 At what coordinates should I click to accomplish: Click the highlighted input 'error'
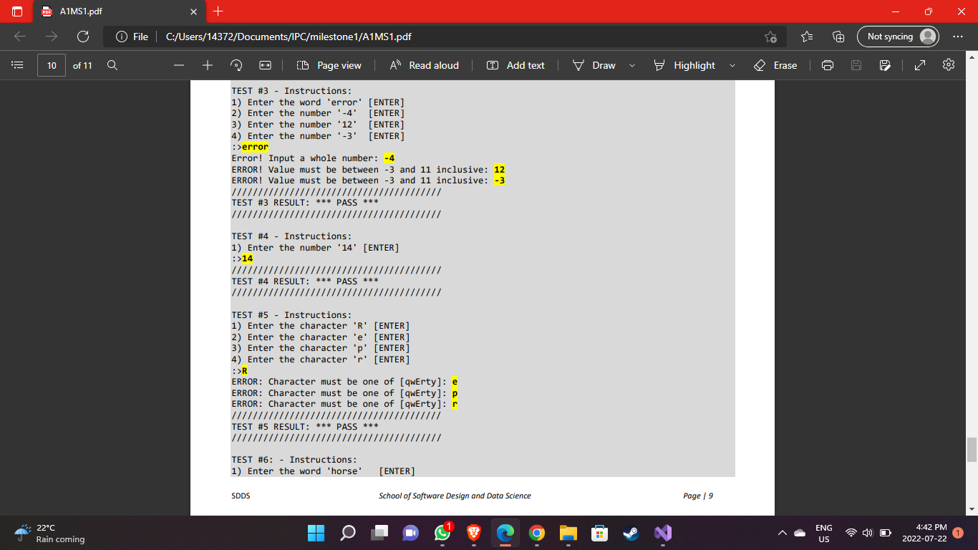point(255,147)
